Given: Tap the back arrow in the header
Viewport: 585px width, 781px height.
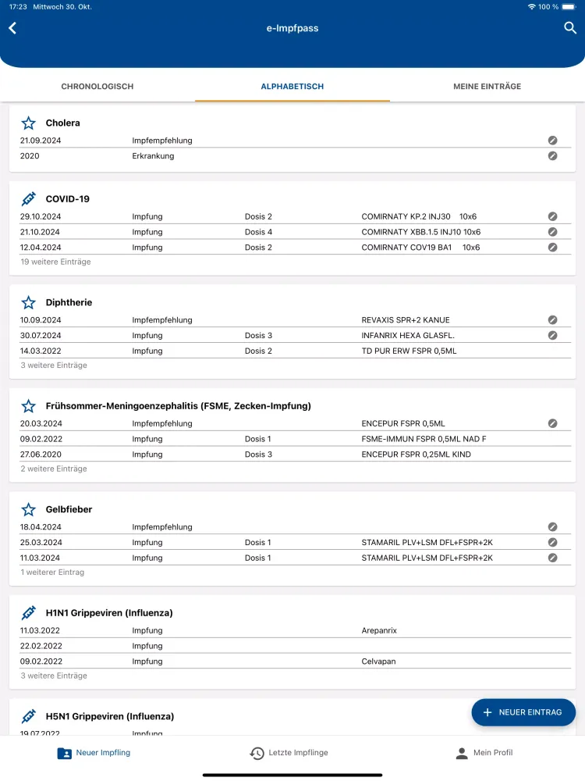Looking at the screenshot, I should (12, 27).
